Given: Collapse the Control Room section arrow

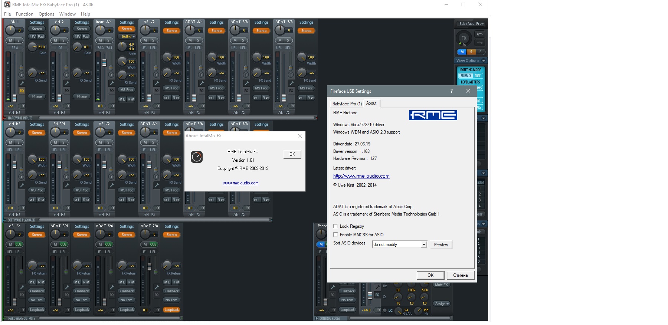Looking at the screenshot, I should point(317,318).
